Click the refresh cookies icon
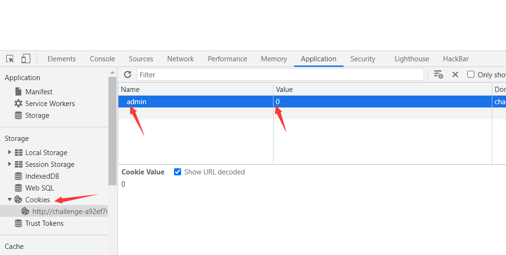 tap(127, 74)
